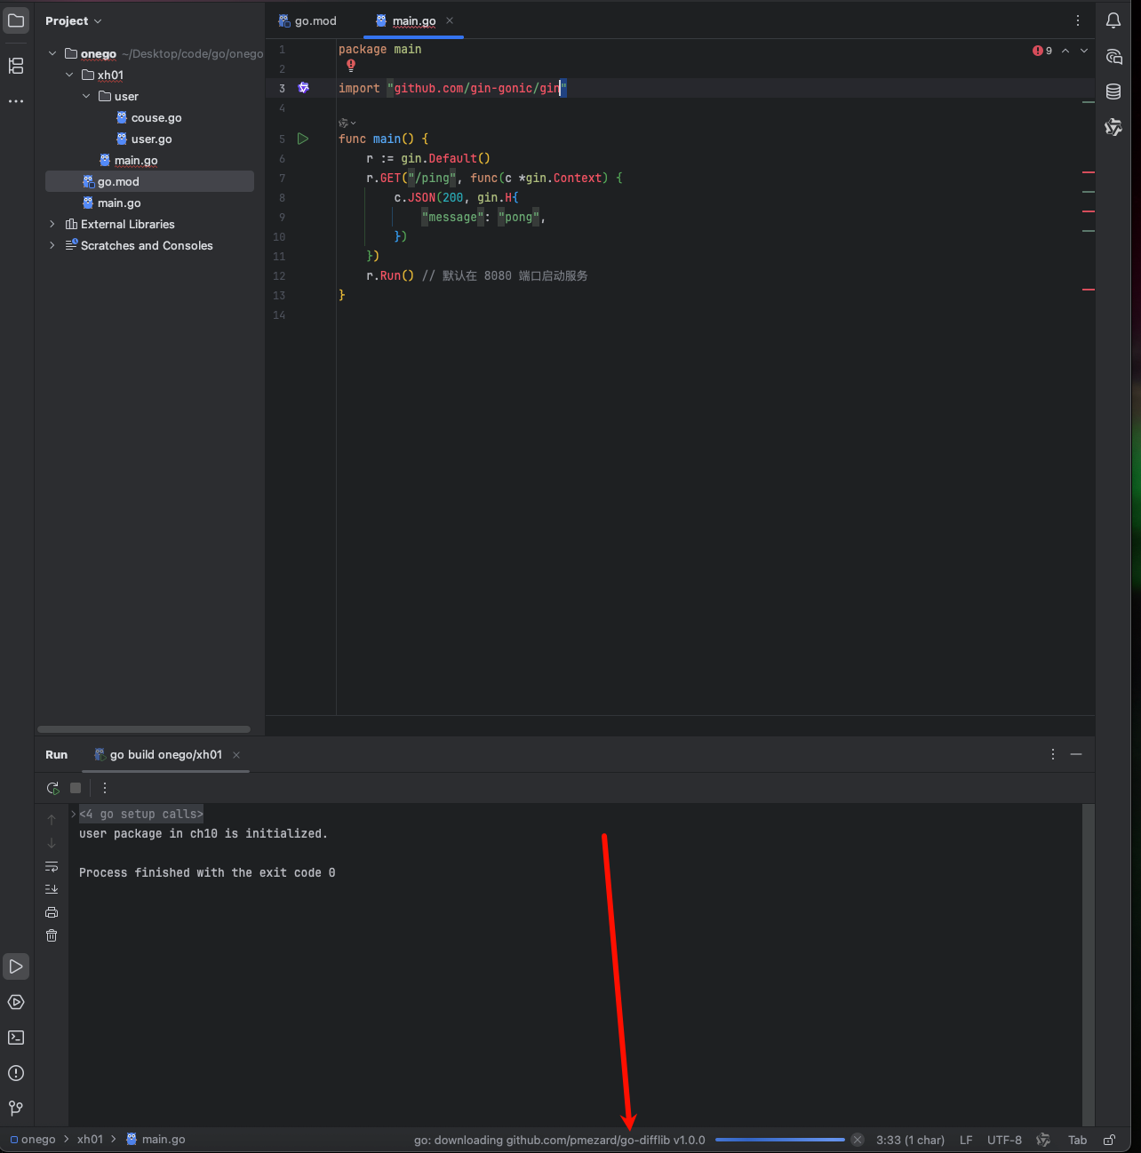Image resolution: width=1141 pixels, height=1153 pixels.
Task: Open user.go in the project tree
Action: [144, 139]
